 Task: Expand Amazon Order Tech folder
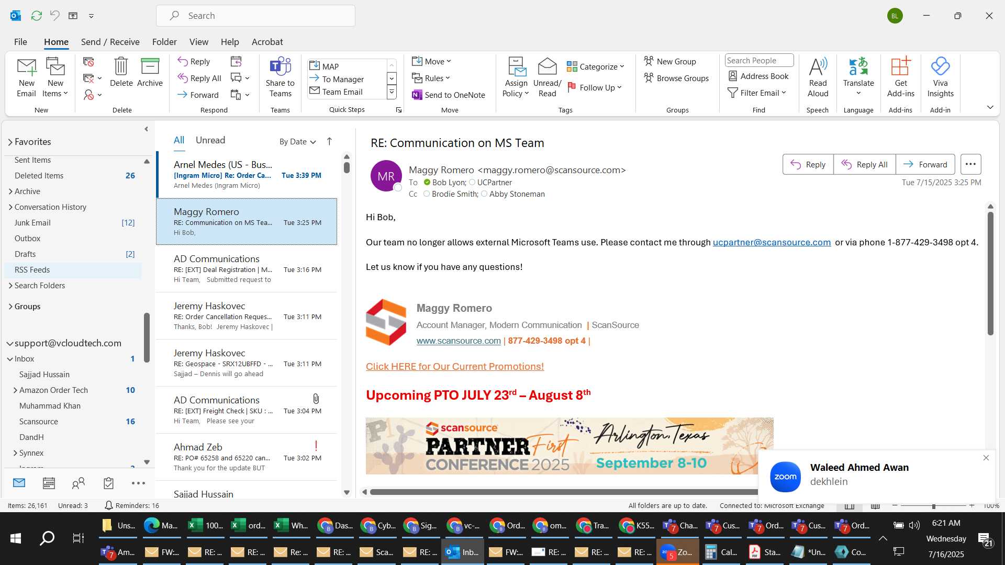coord(15,390)
